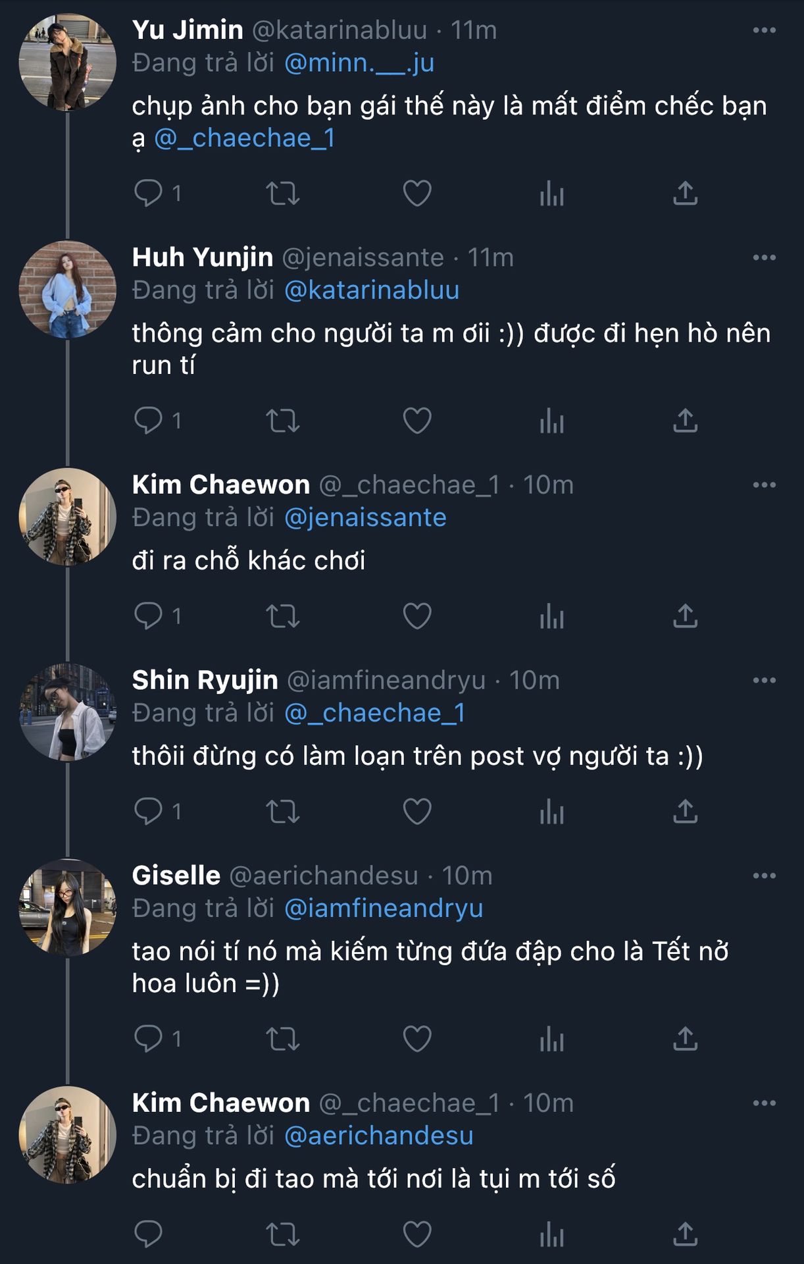Reply to Yu Jimin's tweet
Image resolution: width=804 pixels, height=1264 pixels.
pyautogui.click(x=149, y=193)
